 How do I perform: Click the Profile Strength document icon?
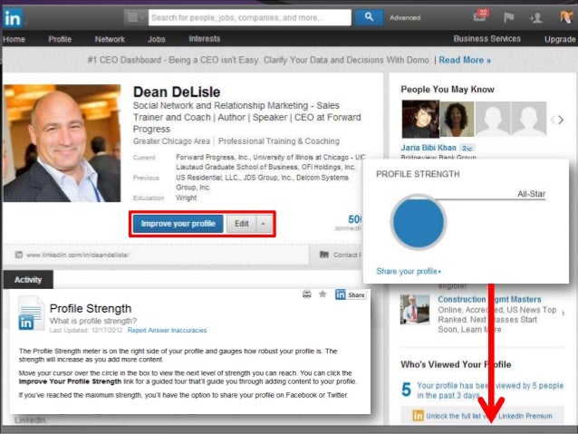30,313
